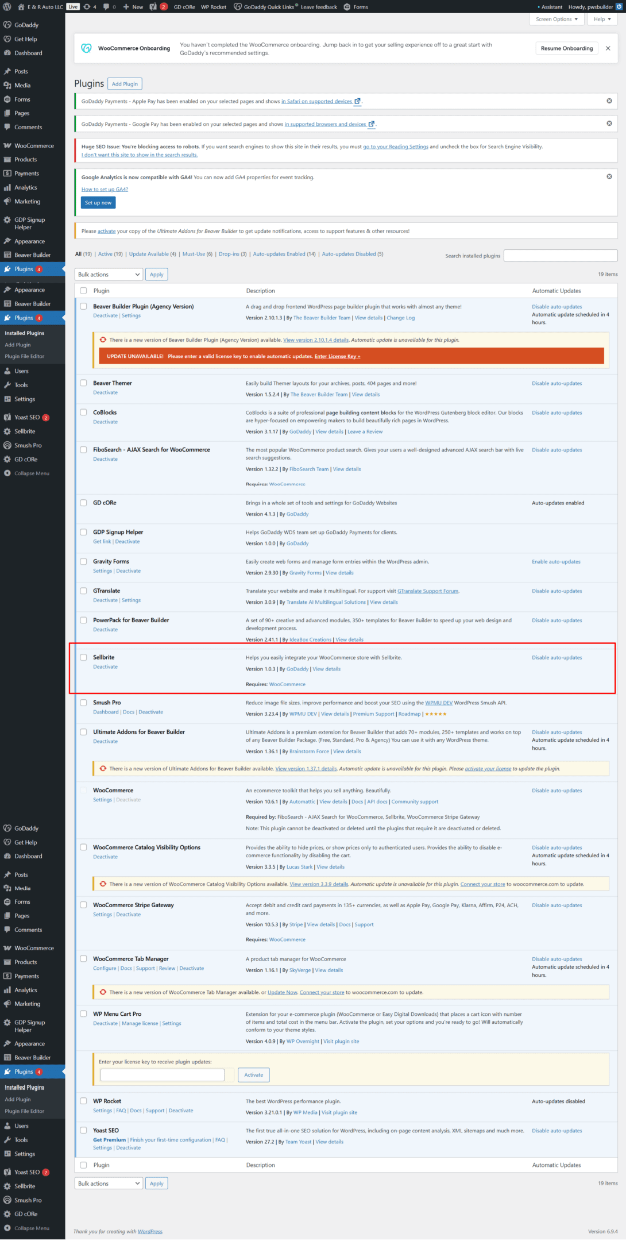
Task: Open the comments bubble icon in admin bar
Action: coord(106,7)
